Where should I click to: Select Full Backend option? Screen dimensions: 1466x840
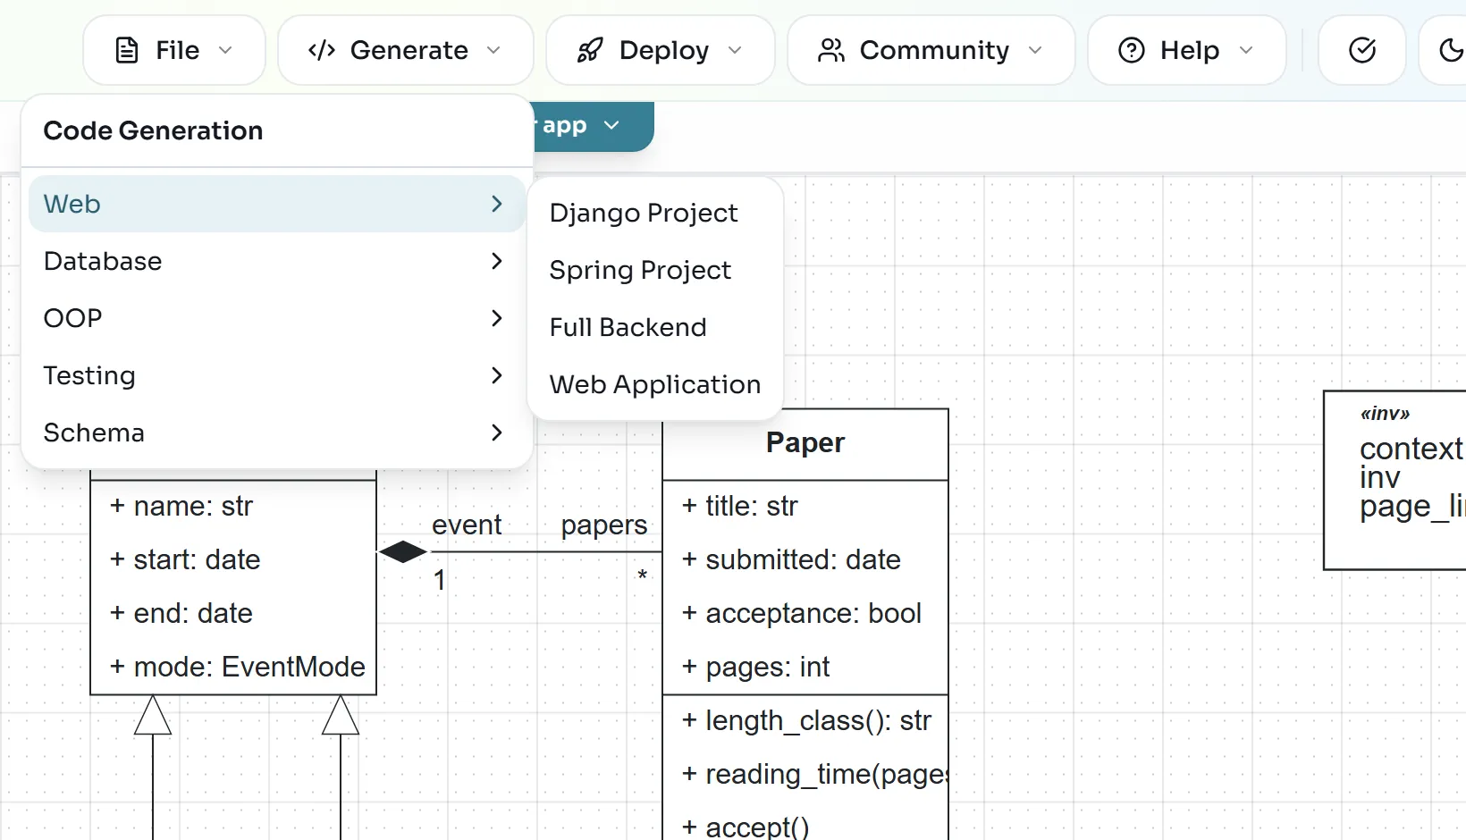(x=655, y=327)
